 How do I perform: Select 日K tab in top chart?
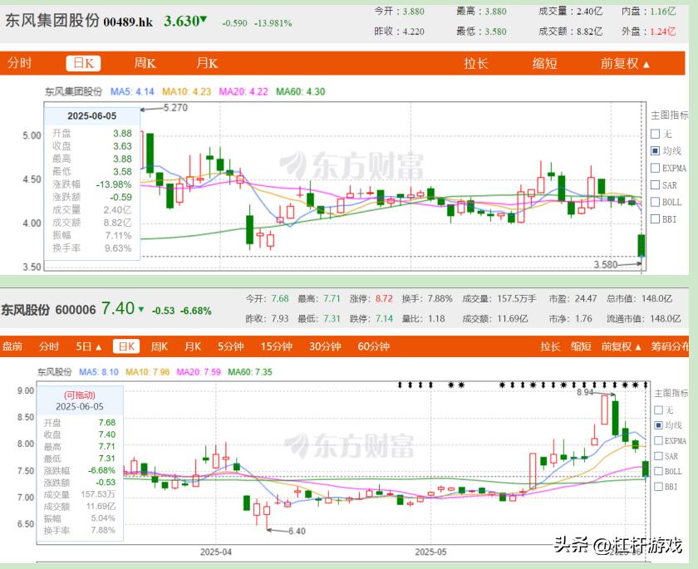83,63
